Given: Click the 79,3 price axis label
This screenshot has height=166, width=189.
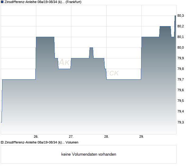Looking at the screenshot, I should 180,122.
